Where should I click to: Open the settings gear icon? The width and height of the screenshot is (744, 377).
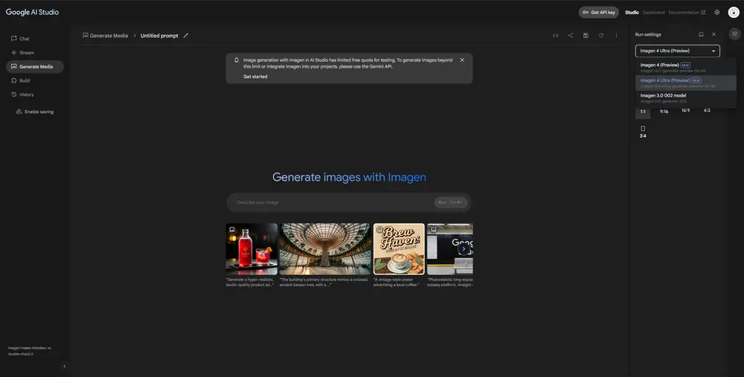(x=717, y=13)
